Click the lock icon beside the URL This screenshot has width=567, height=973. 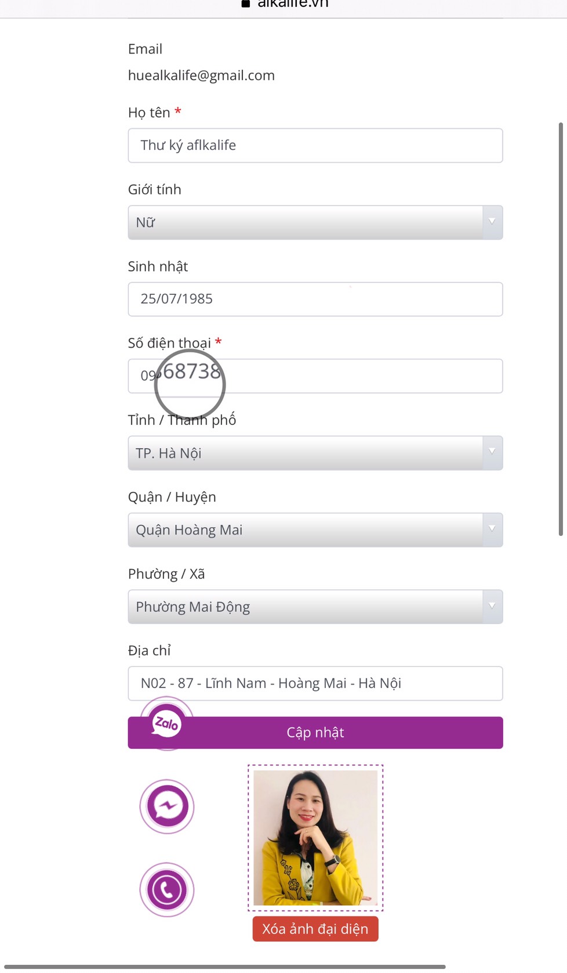click(246, 3)
